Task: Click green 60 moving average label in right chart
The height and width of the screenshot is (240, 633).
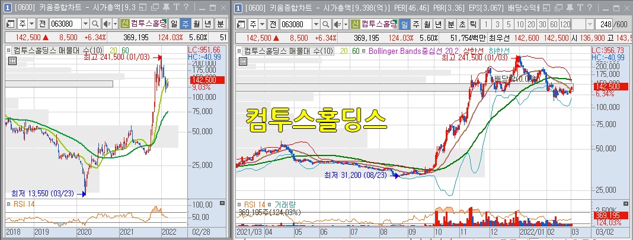Action: (x=356, y=51)
